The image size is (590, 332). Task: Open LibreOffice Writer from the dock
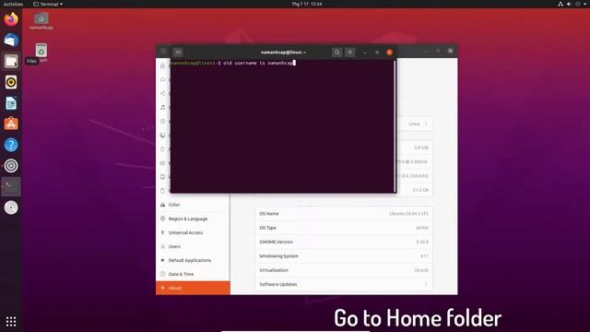pyautogui.click(x=11, y=103)
